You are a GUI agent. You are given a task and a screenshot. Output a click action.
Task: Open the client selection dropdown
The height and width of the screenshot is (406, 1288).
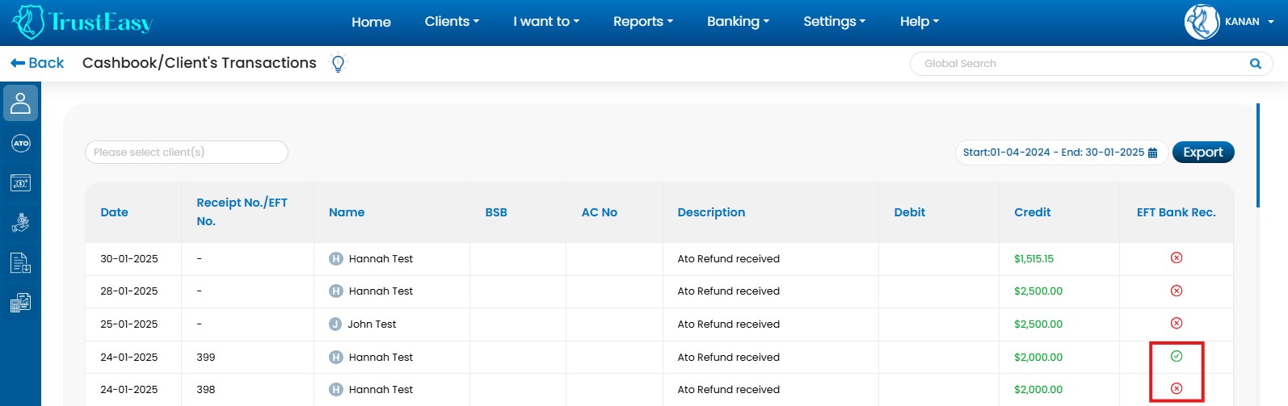pos(186,152)
